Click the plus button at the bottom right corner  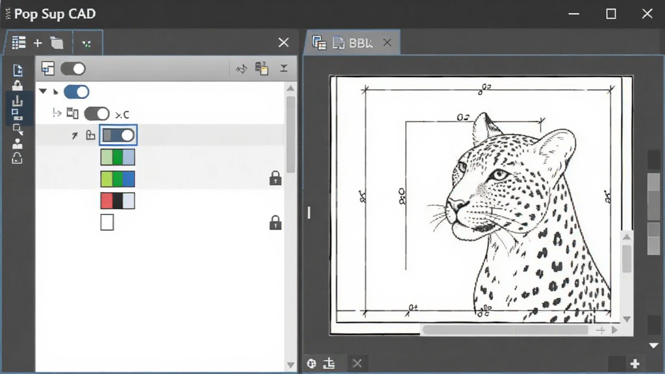click(635, 364)
